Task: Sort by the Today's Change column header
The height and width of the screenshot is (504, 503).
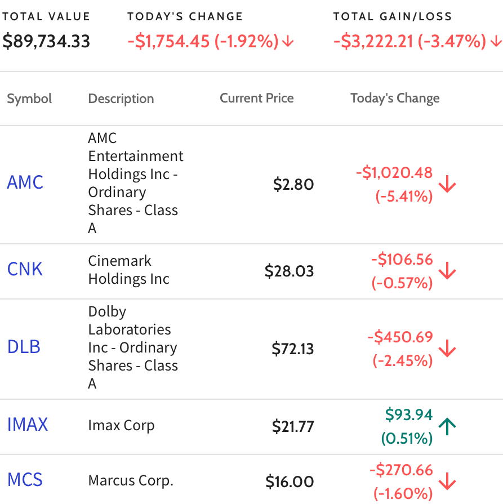Action: coord(395,99)
